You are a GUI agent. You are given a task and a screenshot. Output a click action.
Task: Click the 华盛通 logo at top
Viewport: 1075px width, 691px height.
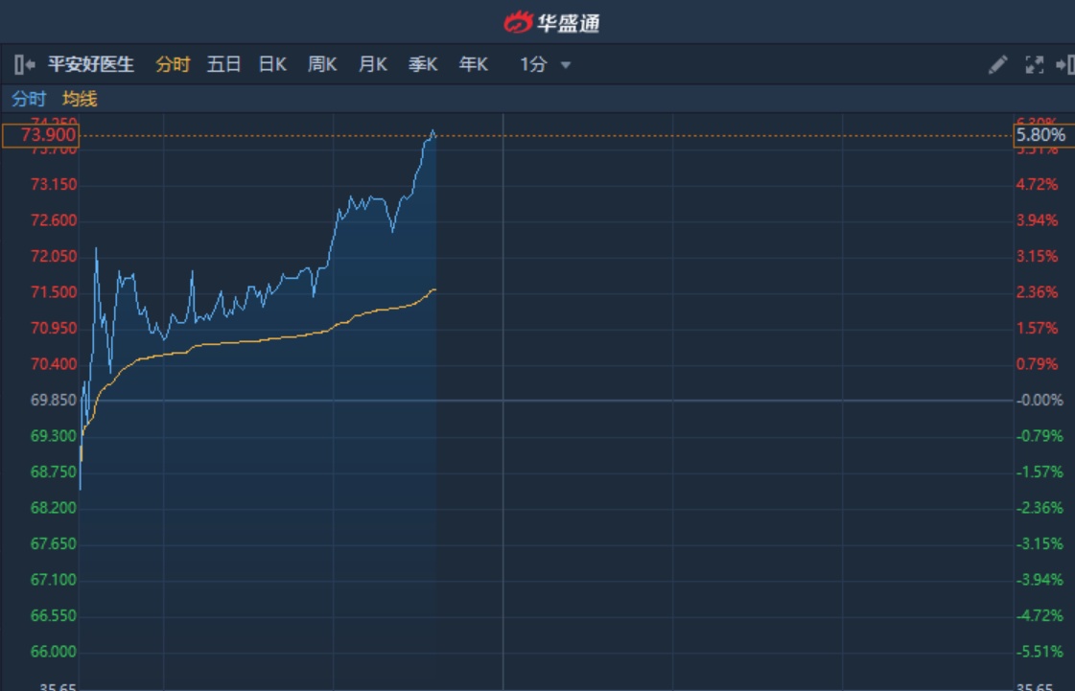click(x=552, y=21)
